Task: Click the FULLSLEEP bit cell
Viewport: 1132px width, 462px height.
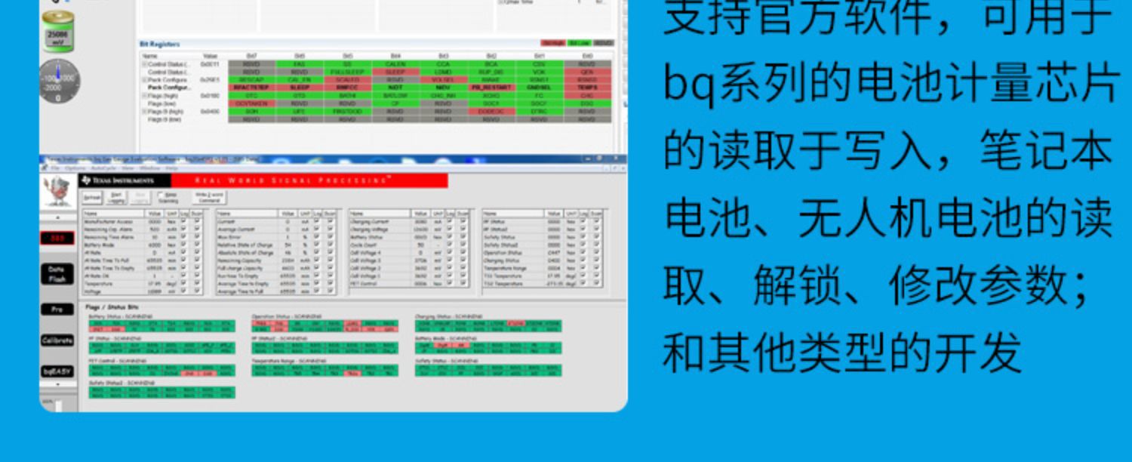Action: [348, 72]
